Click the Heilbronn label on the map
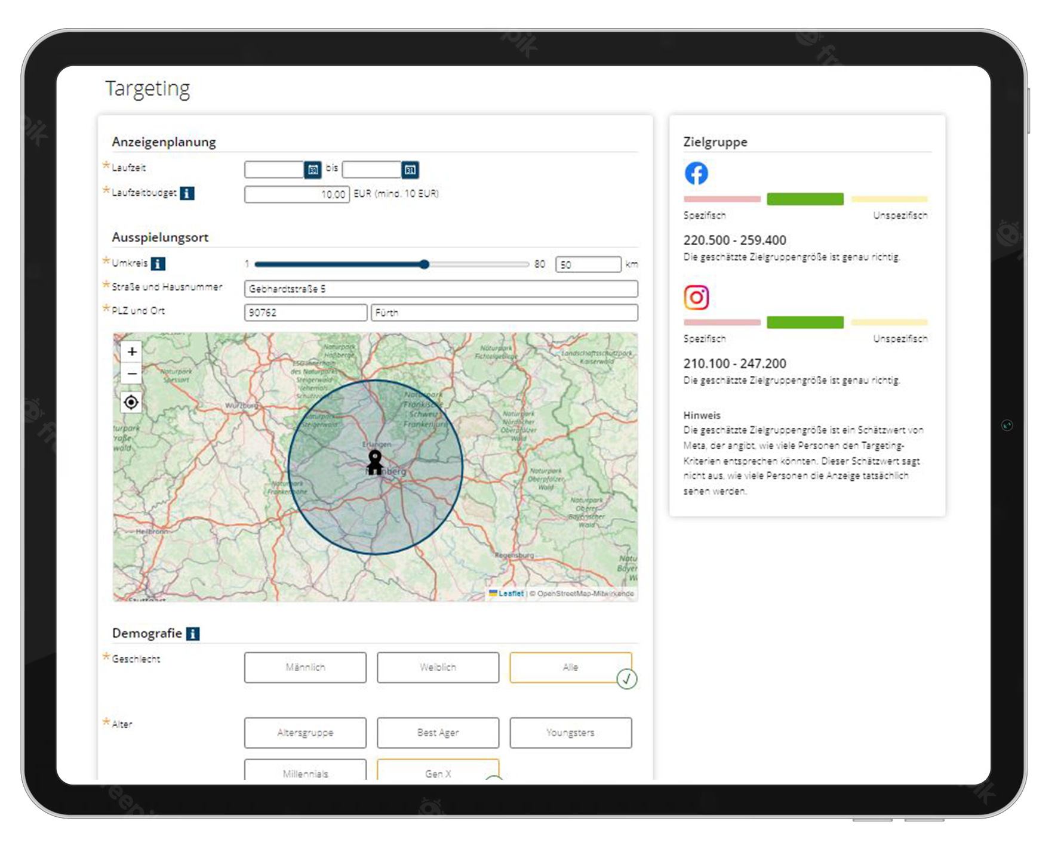The height and width of the screenshot is (846, 1058). click(x=152, y=531)
